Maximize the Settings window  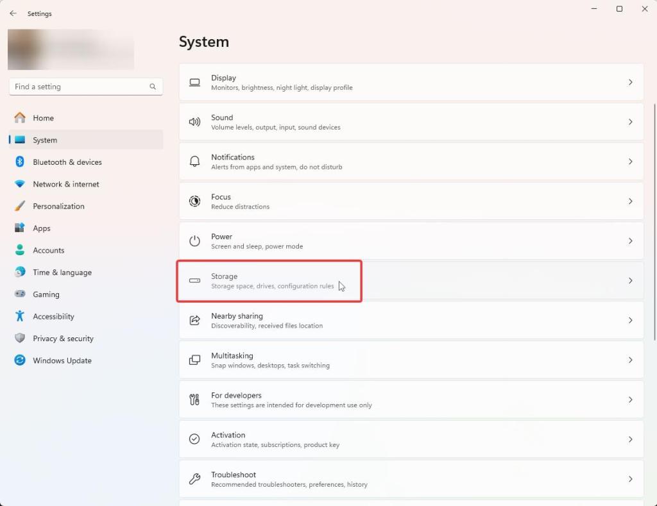click(619, 9)
